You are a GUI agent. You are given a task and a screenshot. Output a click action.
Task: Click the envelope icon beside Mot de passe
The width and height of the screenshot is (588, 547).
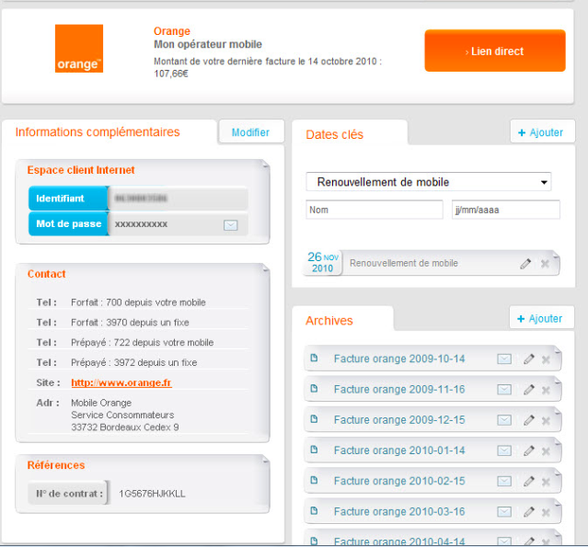point(230,224)
